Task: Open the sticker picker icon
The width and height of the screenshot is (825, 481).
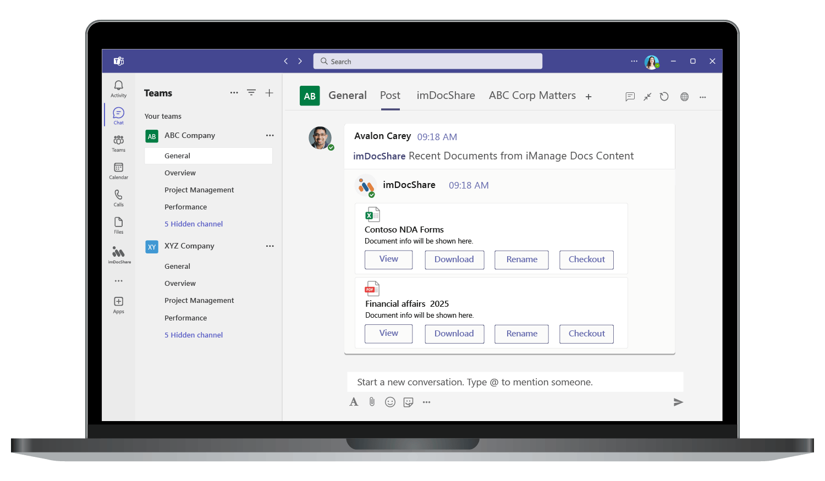Action: pyautogui.click(x=408, y=402)
